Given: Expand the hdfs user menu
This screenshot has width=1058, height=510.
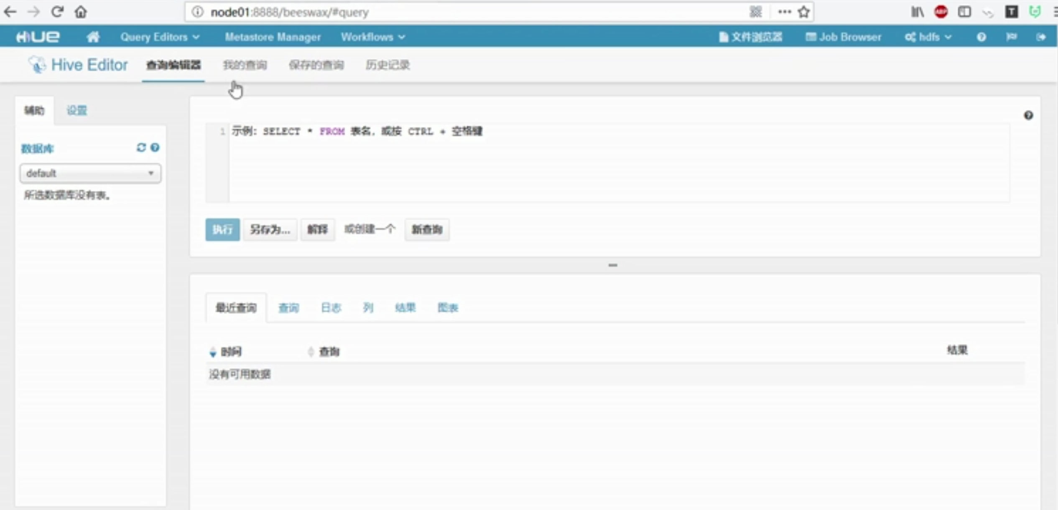Looking at the screenshot, I should click(928, 37).
